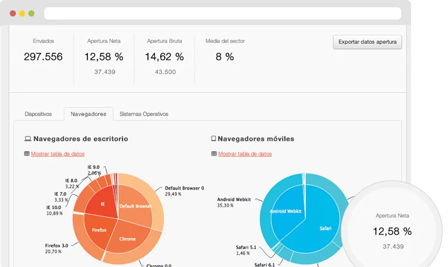Open Mostrar tabla de datos under desktop browsers
Image resolution: width=448 pixels, height=267 pixels.
click(58, 154)
